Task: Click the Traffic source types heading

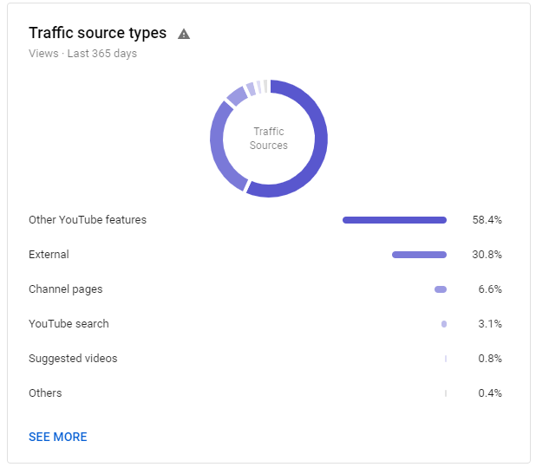Action: click(97, 33)
